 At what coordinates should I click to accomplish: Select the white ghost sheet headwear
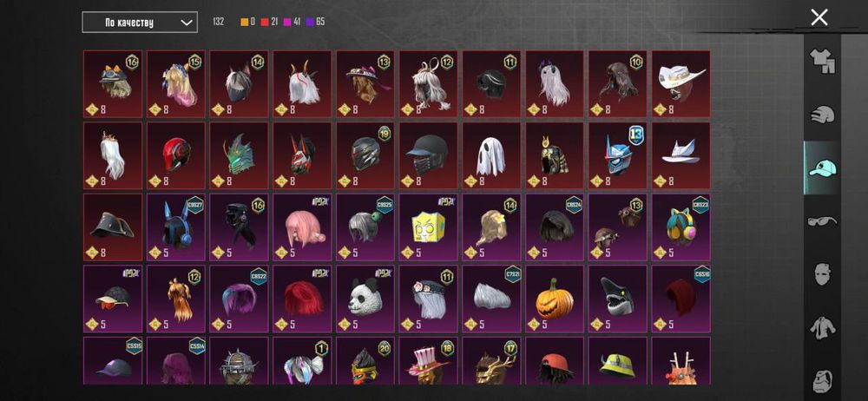coord(491,155)
